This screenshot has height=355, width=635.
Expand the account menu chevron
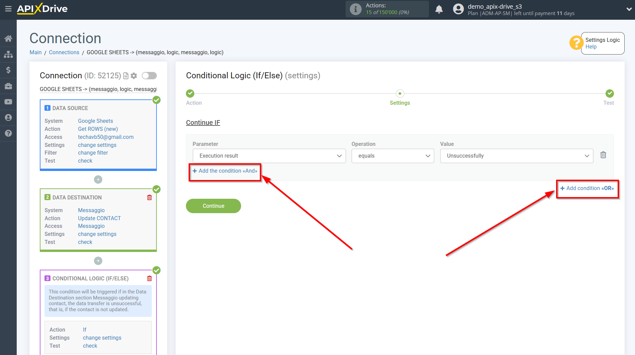point(629,9)
